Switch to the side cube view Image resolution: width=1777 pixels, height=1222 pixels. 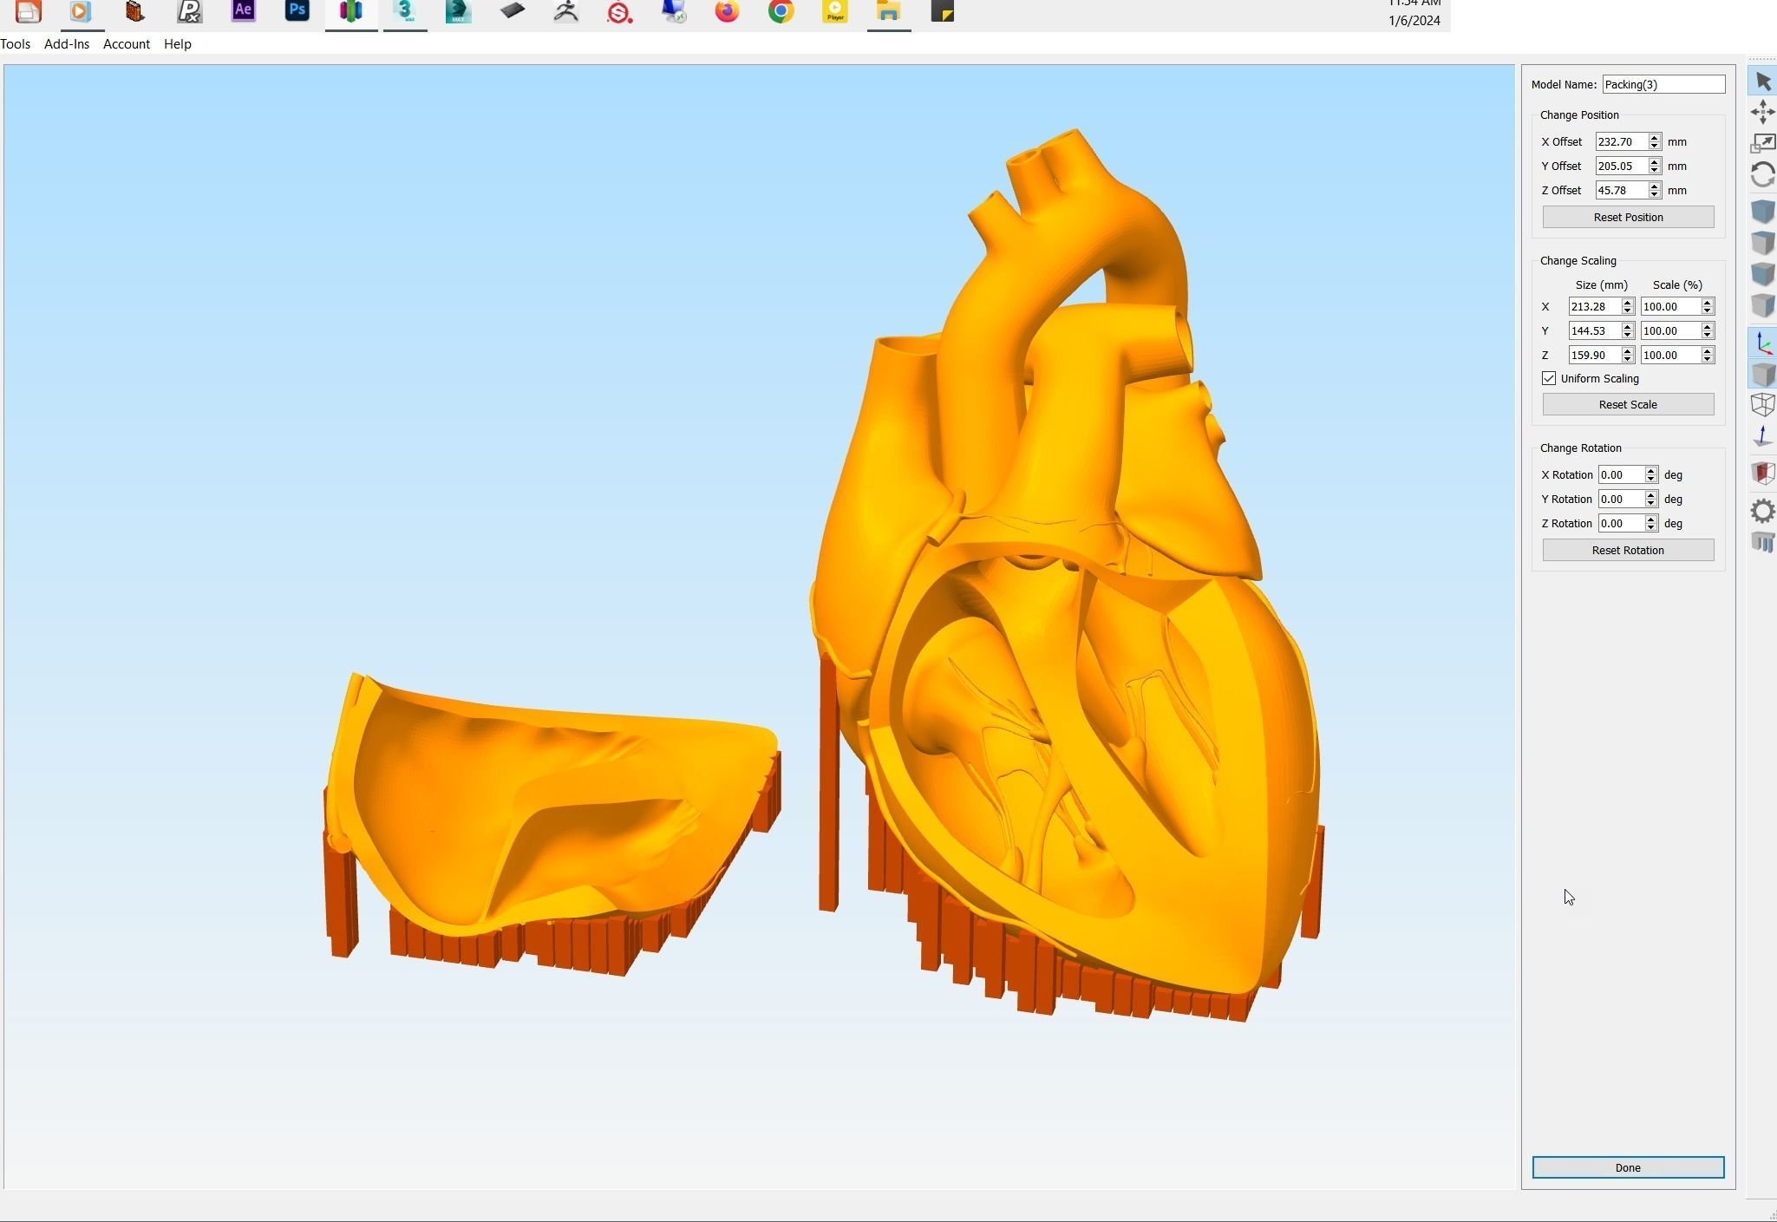tap(1762, 305)
